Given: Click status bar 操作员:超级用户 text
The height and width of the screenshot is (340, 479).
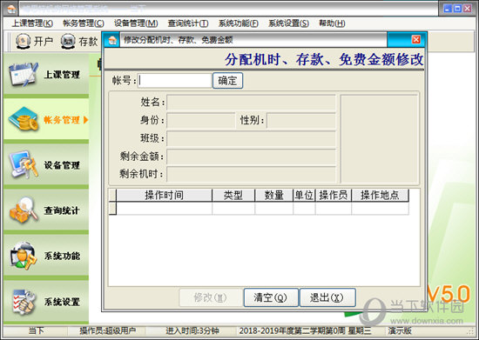Looking at the screenshot, I should point(107,330).
